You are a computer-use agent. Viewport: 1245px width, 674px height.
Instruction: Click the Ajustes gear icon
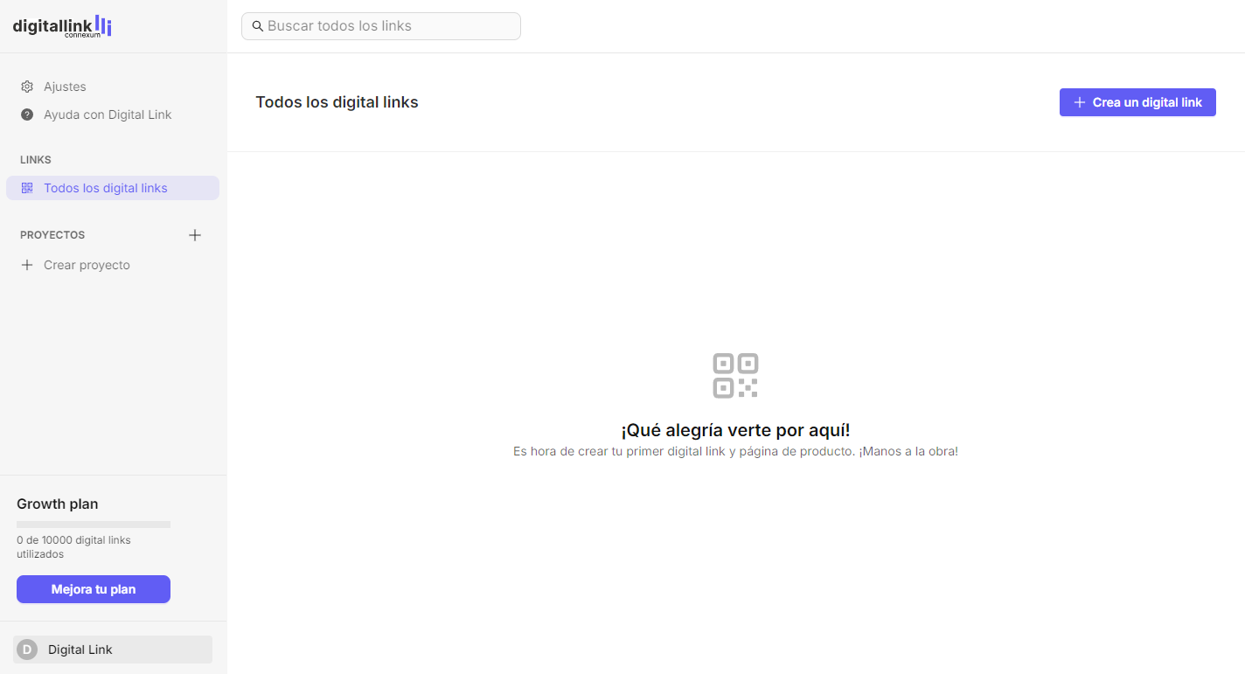click(27, 87)
